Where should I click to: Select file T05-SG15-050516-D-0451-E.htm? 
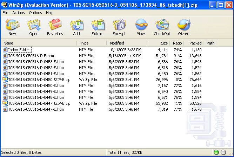coord(36,74)
